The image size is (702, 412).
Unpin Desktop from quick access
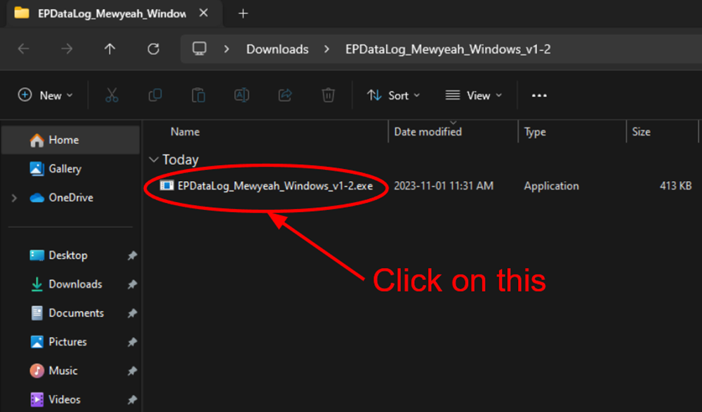(x=132, y=255)
